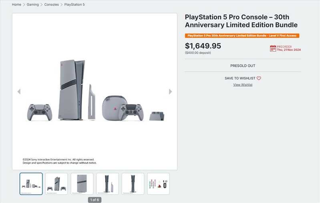This screenshot has height=203, width=320.
Task: Click the wishlist heart icon
Action: pos(259,78)
